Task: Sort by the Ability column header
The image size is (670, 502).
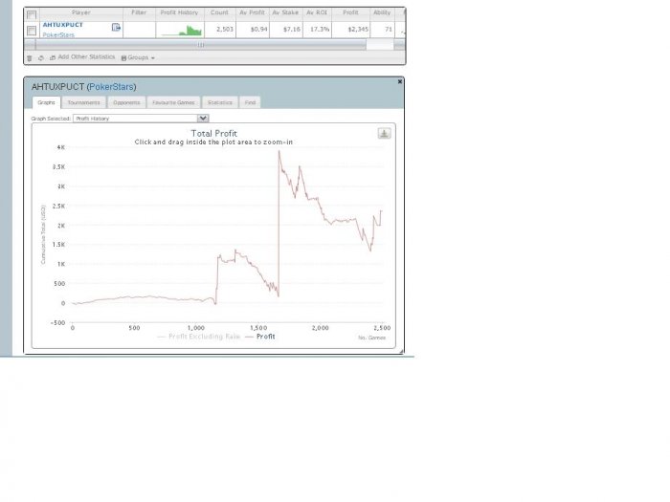Action: (x=382, y=12)
